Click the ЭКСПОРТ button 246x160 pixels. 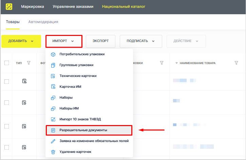point(100,41)
